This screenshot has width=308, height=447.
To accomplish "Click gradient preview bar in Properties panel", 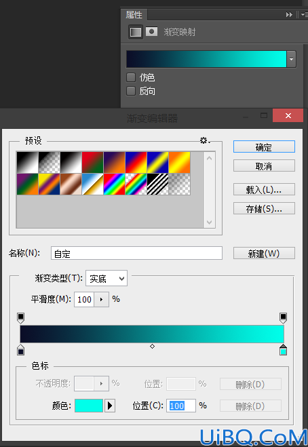I will click(206, 59).
